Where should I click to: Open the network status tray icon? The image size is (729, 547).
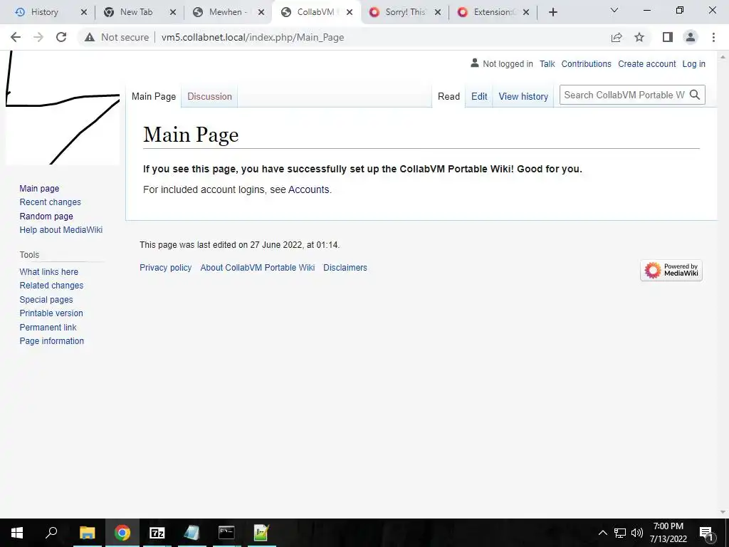click(x=620, y=533)
